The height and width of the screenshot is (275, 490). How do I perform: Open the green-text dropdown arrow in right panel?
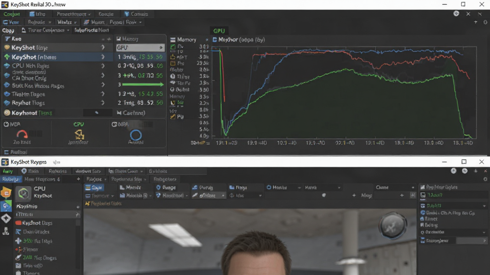[484, 206]
